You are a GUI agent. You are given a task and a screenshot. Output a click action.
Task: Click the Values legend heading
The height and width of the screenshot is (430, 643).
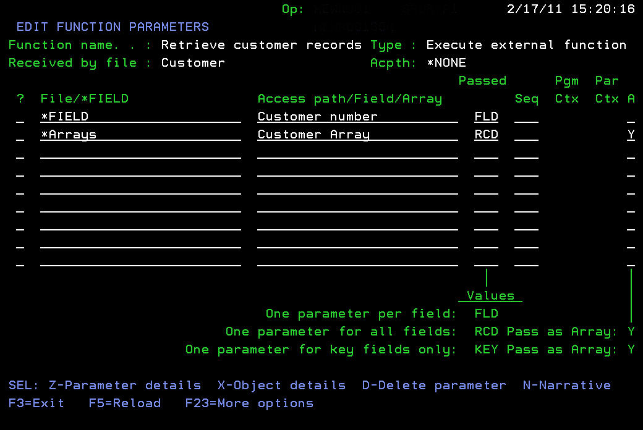tap(490, 295)
